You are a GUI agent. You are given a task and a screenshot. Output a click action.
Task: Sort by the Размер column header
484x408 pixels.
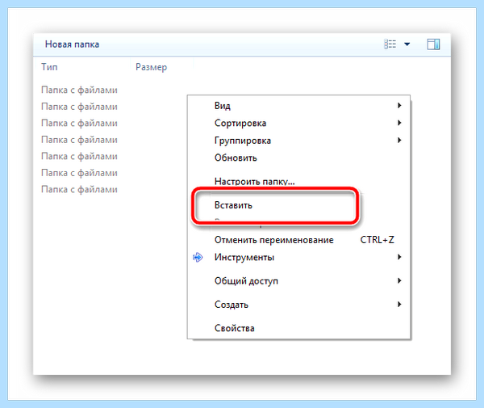(152, 67)
